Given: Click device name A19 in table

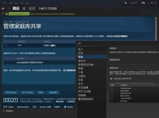Looking at the screenshot, I should 20,45.
